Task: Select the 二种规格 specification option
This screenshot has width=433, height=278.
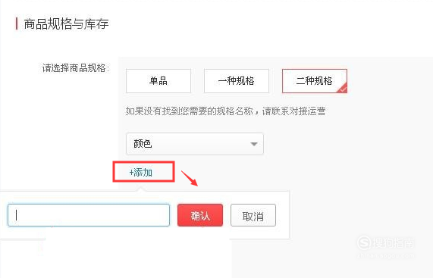Action: click(x=315, y=81)
